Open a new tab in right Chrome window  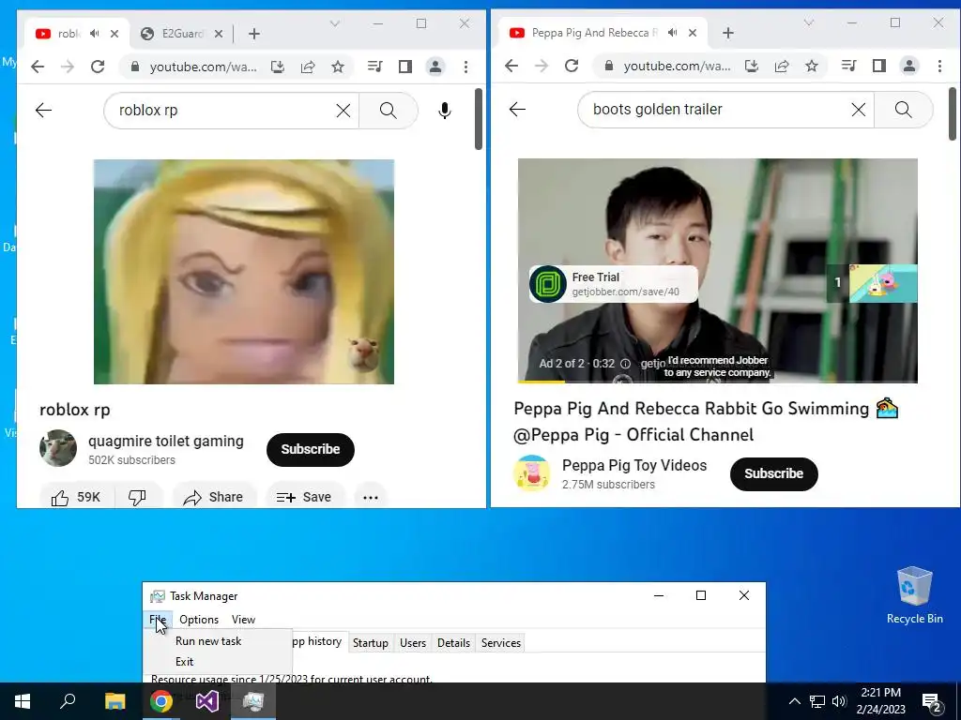(x=728, y=33)
